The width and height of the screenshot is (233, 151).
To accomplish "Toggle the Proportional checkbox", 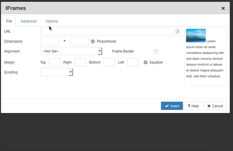I will (93, 41).
